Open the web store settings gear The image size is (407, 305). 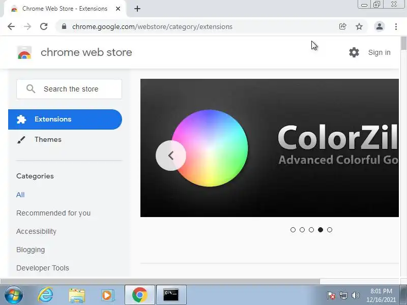pos(354,52)
